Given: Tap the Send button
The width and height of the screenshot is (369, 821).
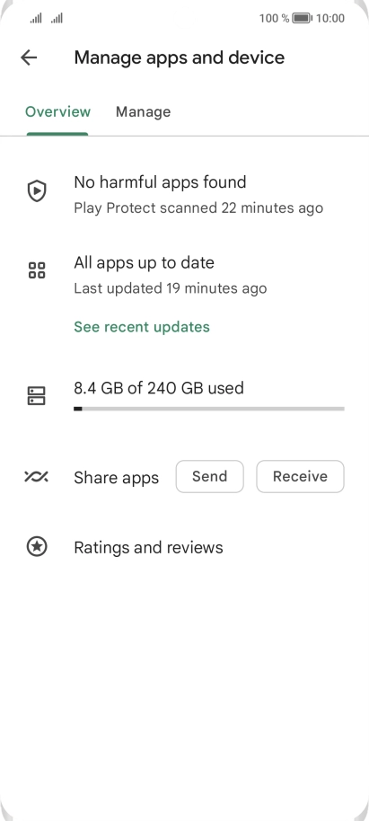Looking at the screenshot, I should [x=210, y=476].
